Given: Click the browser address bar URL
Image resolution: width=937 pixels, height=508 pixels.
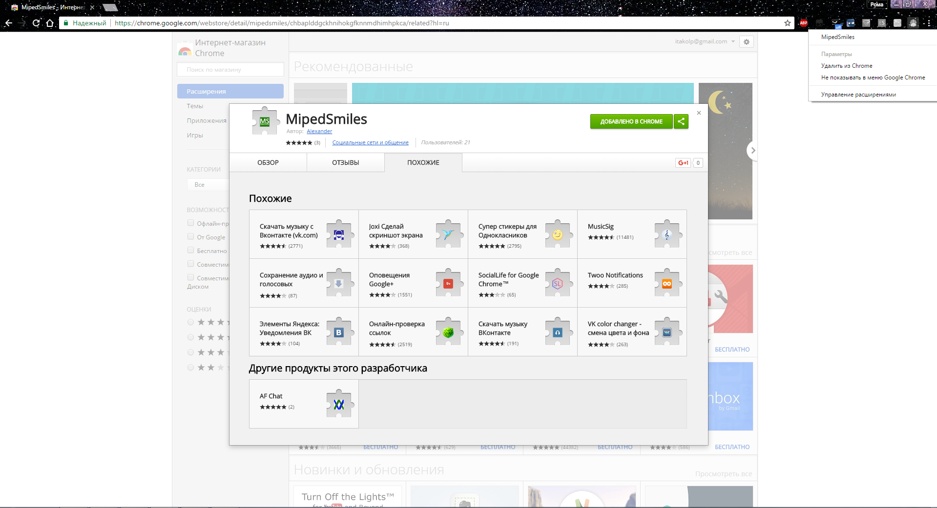Looking at the screenshot, I should click(282, 23).
